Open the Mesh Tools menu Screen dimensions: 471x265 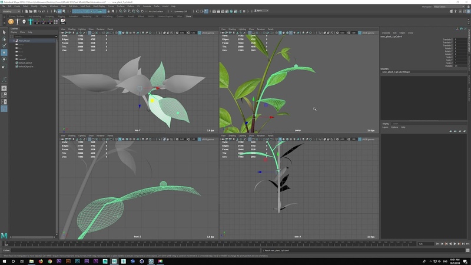click(86, 6)
